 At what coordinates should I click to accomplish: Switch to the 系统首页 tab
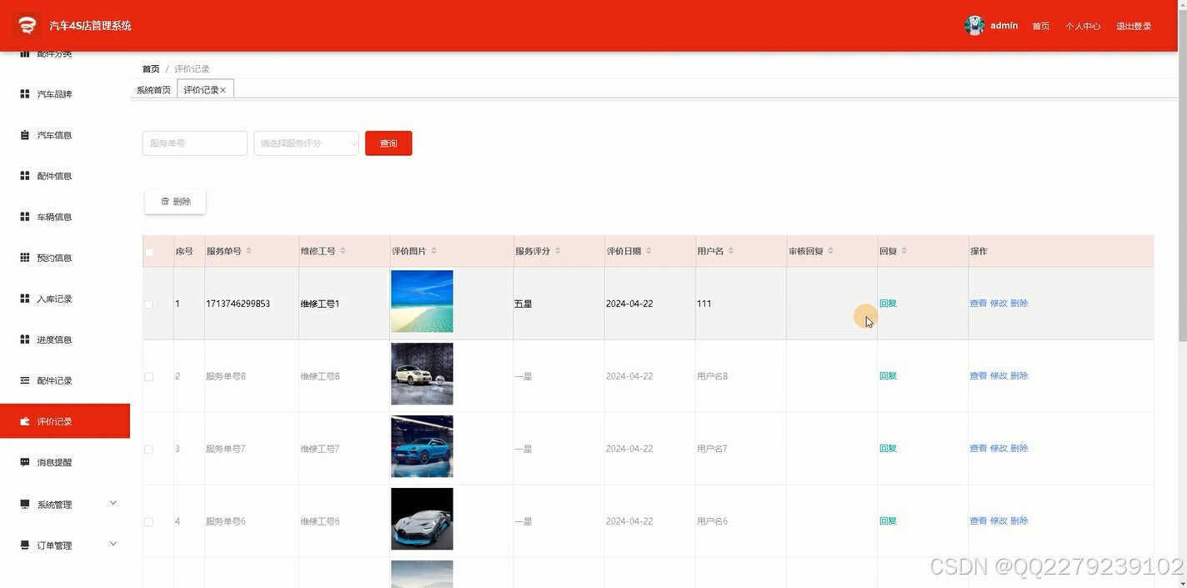(x=153, y=89)
